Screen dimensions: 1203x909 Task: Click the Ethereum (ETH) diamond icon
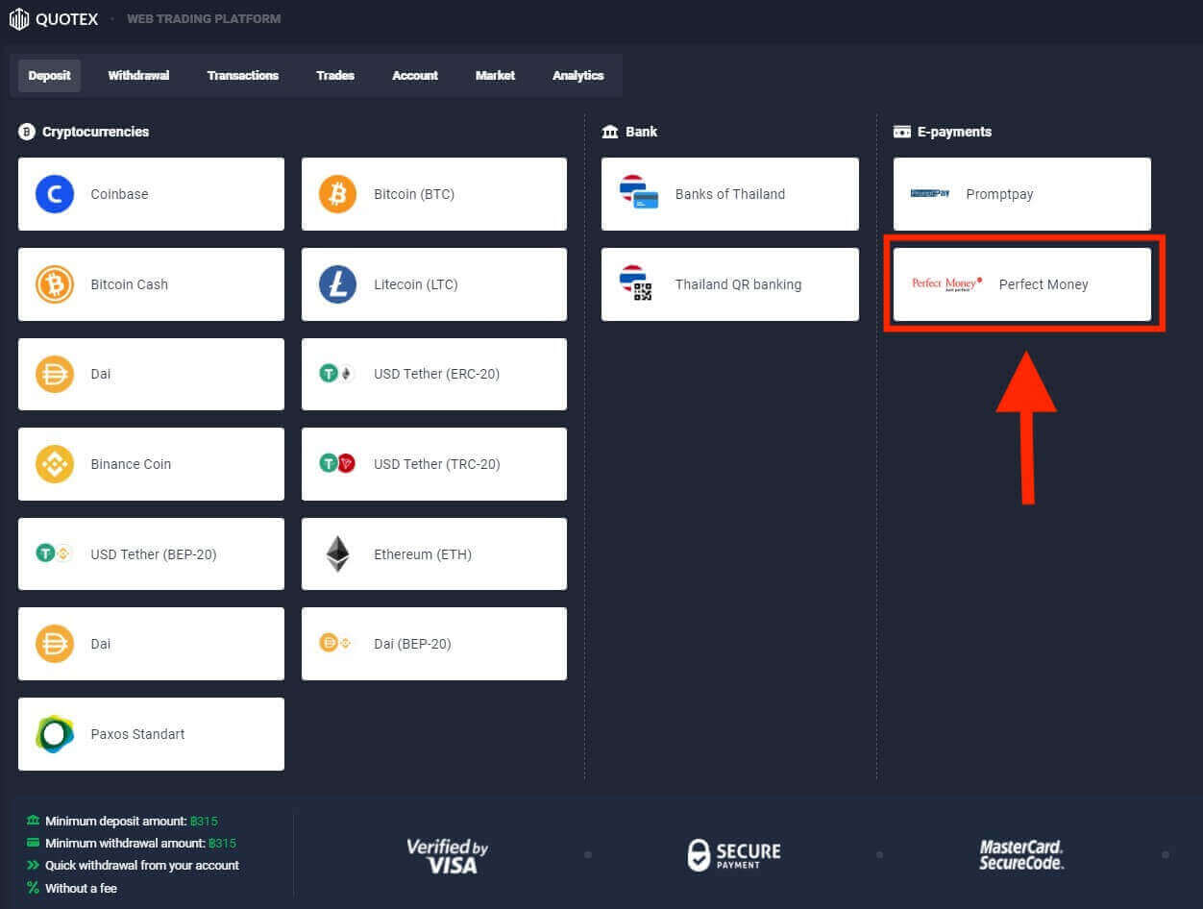[x=337, y=554]
